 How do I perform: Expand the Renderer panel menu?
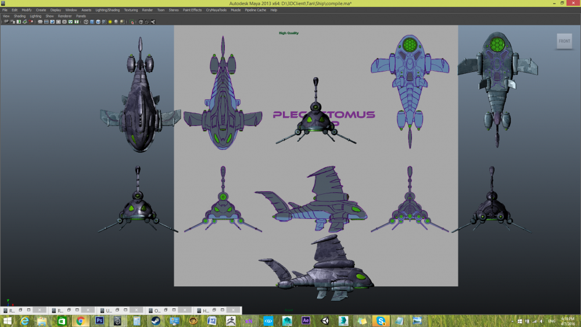coord(64,16)
